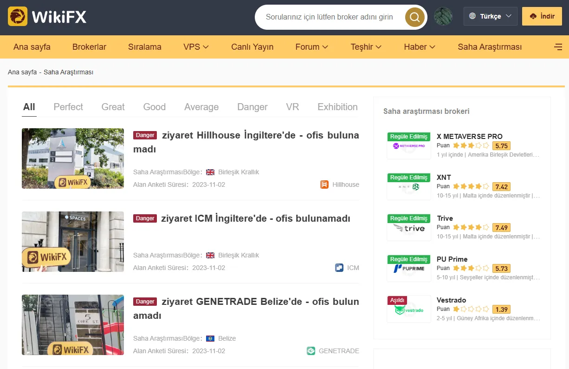Click Ana sayfa breadcrumb link

click(22, 72)
